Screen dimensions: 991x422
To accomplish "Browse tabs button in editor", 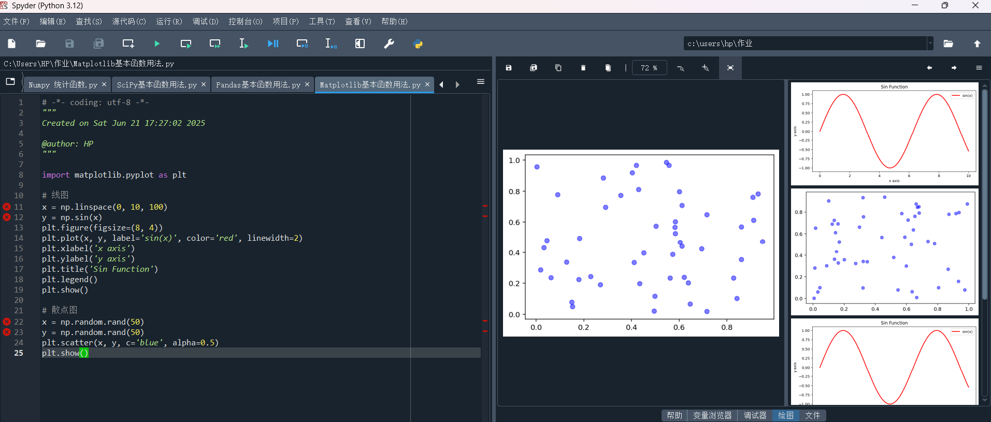I will pos(10,82).
